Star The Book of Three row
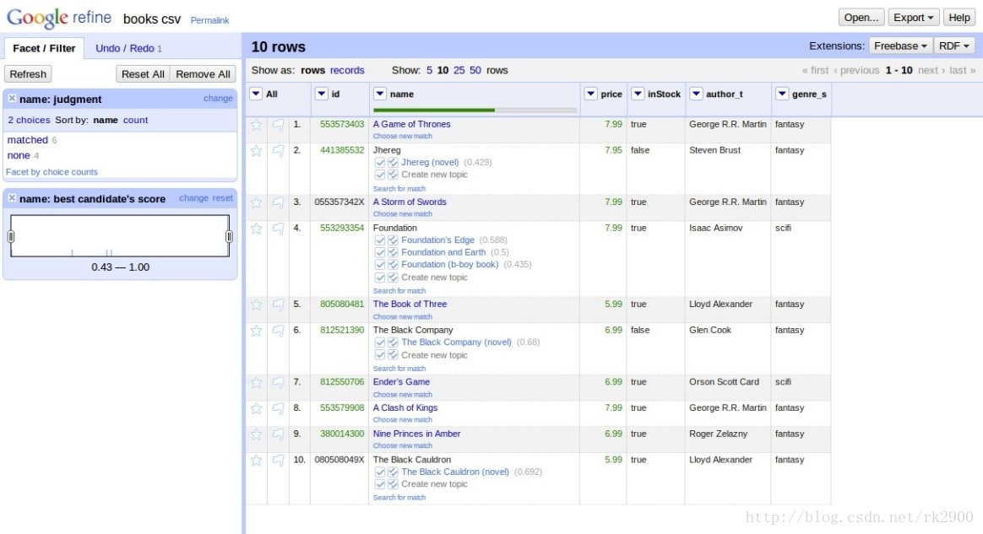The image size is (983, 534). [x=257, y=305]
